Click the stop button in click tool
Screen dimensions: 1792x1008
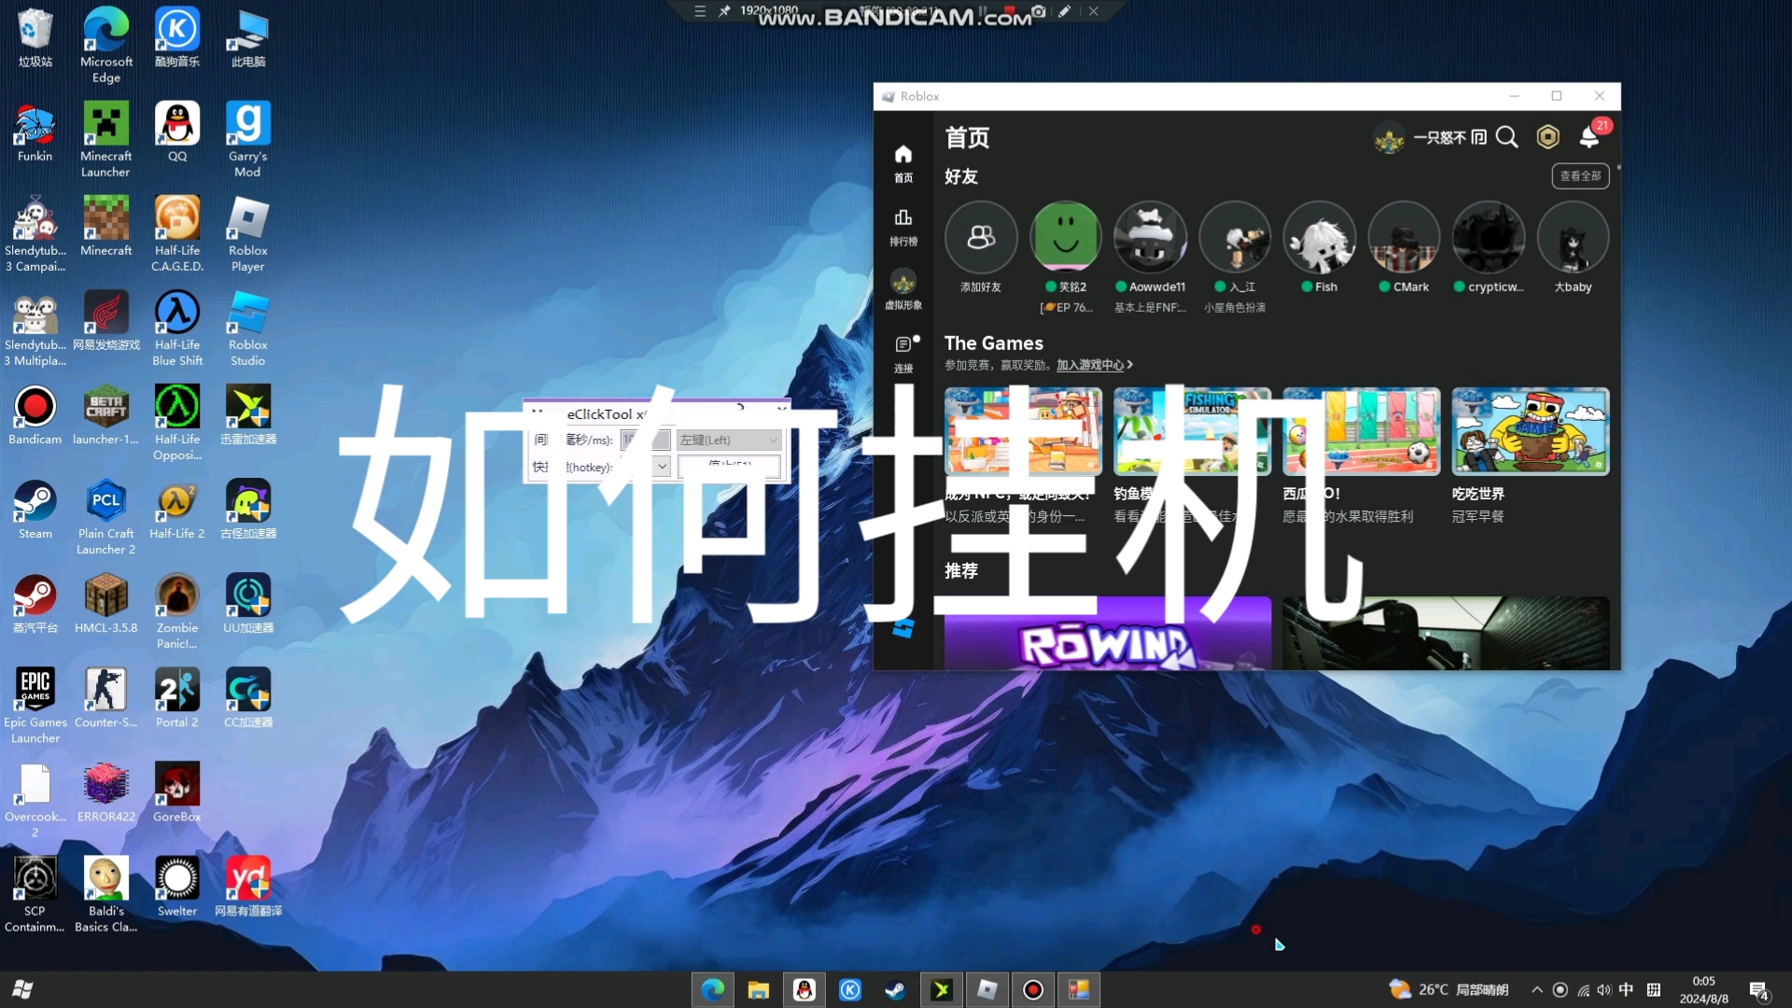729,466
